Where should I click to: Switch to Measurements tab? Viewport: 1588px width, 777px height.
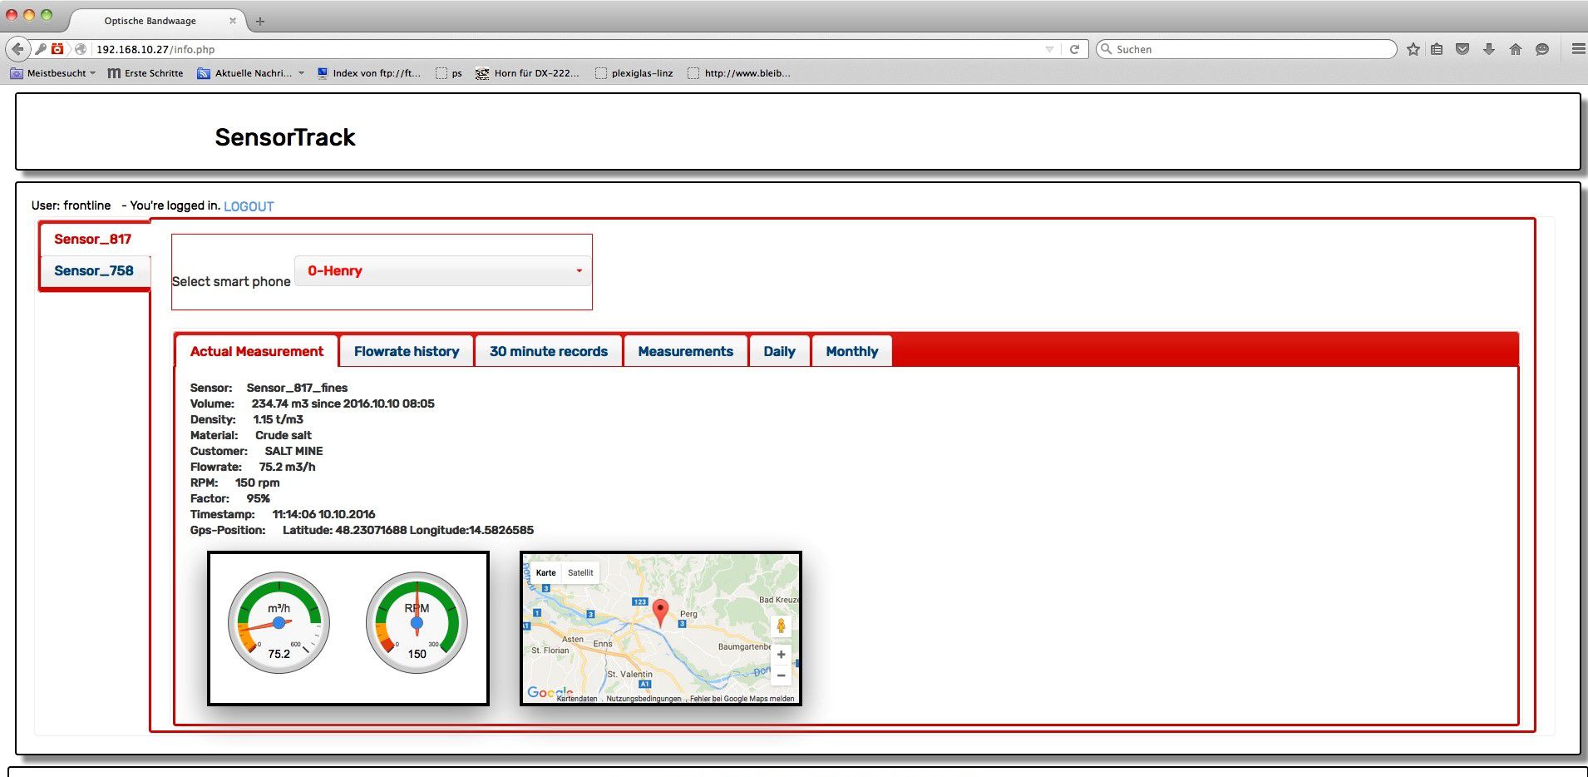(686, 351)
